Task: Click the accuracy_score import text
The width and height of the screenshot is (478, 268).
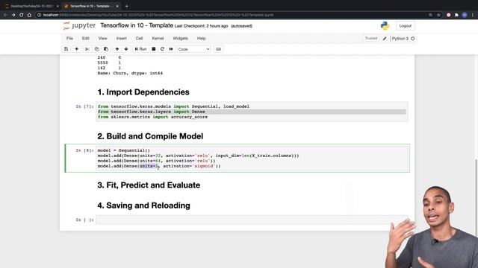Action: tap(189, 117)
